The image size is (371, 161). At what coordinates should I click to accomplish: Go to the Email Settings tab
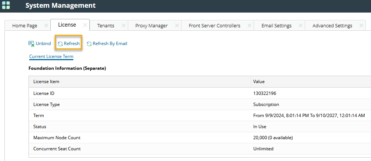tap(276, 25)
